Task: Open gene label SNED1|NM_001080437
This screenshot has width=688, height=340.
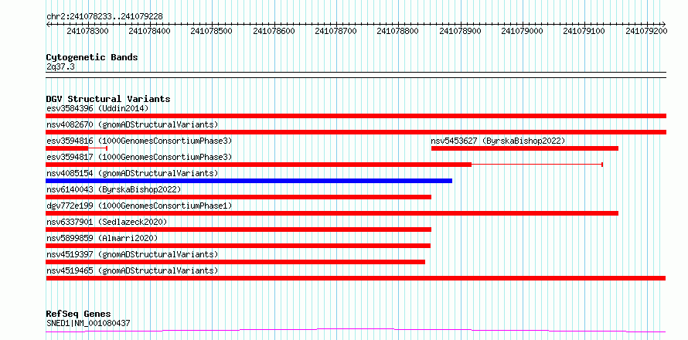Action: (88, 323)
